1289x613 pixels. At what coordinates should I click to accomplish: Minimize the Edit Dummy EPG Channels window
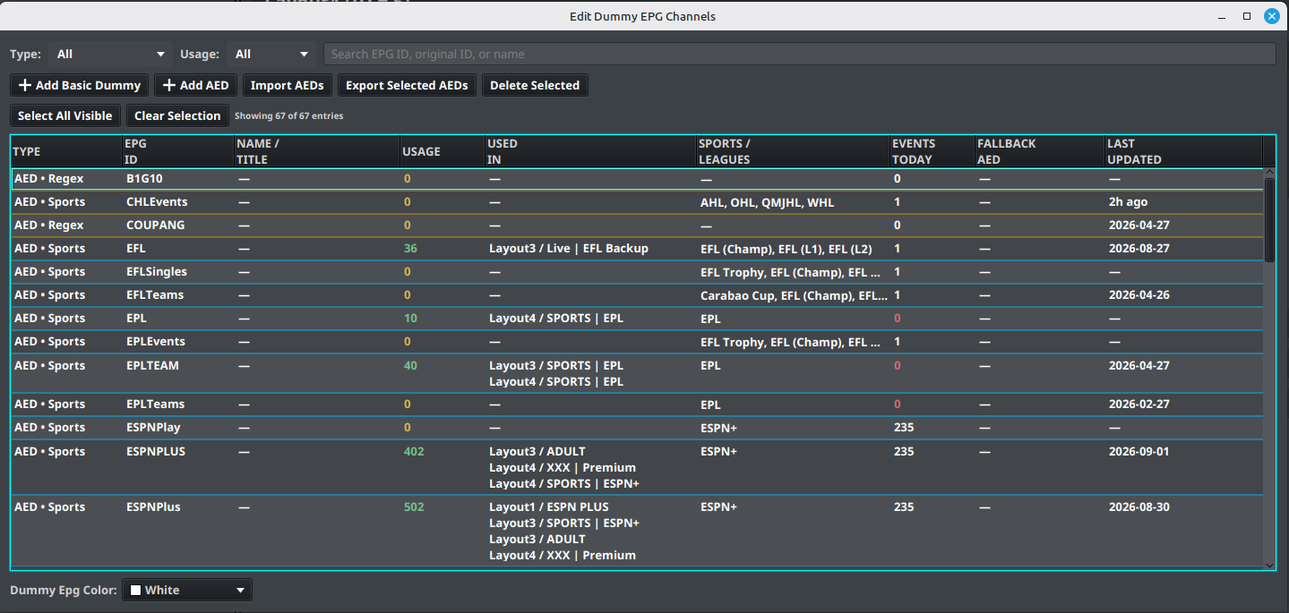point(1221,16)
